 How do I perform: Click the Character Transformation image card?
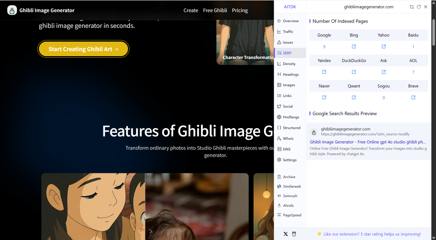[245, 42]
